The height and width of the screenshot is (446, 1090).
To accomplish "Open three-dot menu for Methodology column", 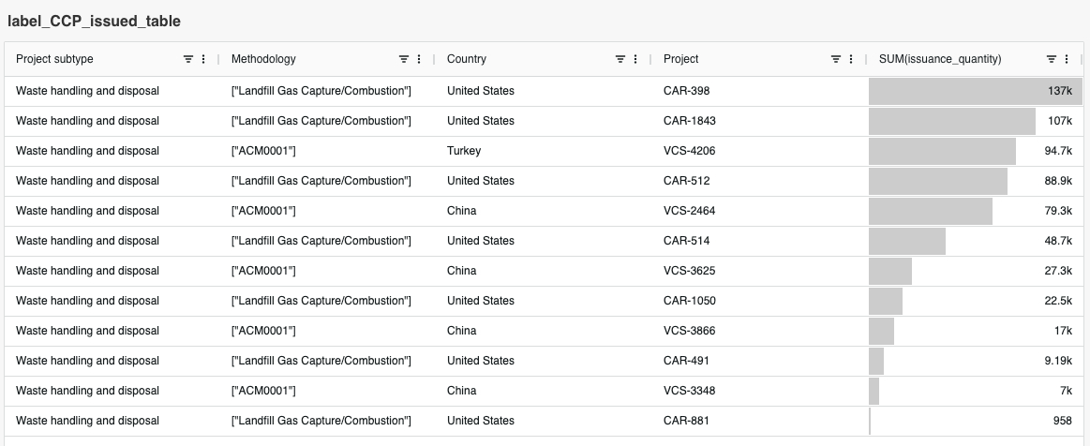I will (x=419, y=59).
